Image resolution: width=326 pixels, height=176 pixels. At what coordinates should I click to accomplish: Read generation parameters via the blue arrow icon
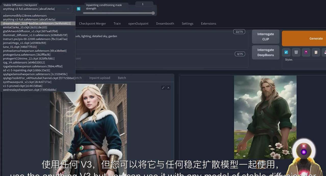(286, 52)
